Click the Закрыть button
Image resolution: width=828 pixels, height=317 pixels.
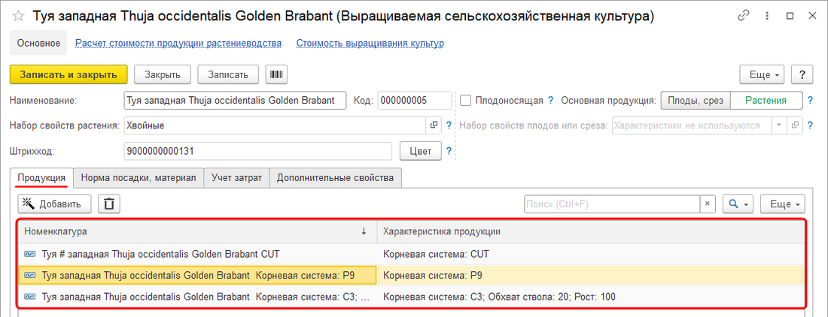(x=163, y=74)
